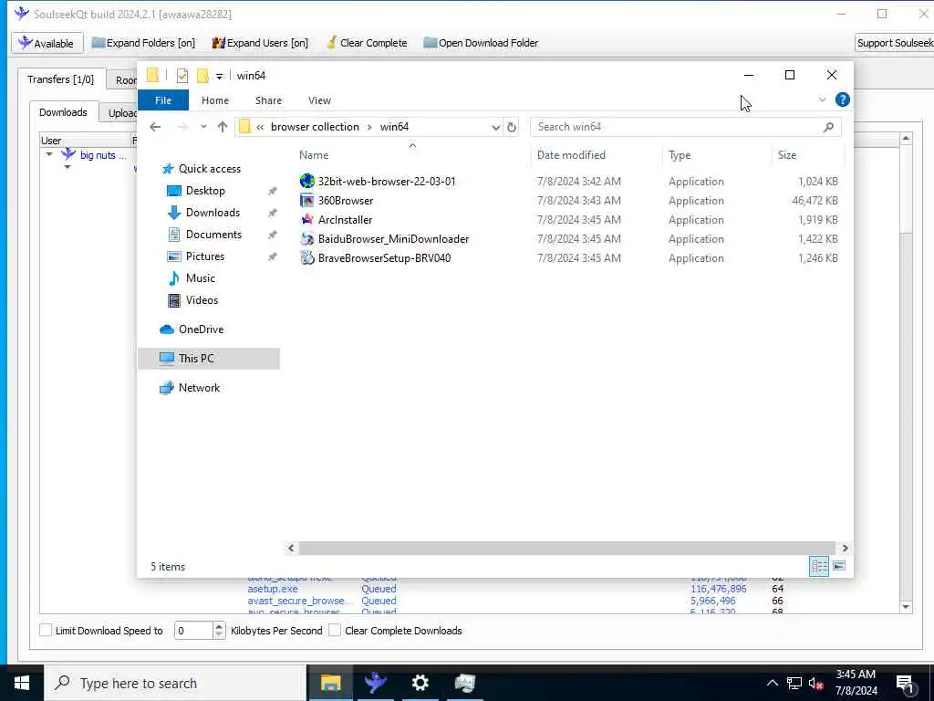The image size is (934, 701).
Task: Open the Share ribbon tab
Action: click(268, 100)
